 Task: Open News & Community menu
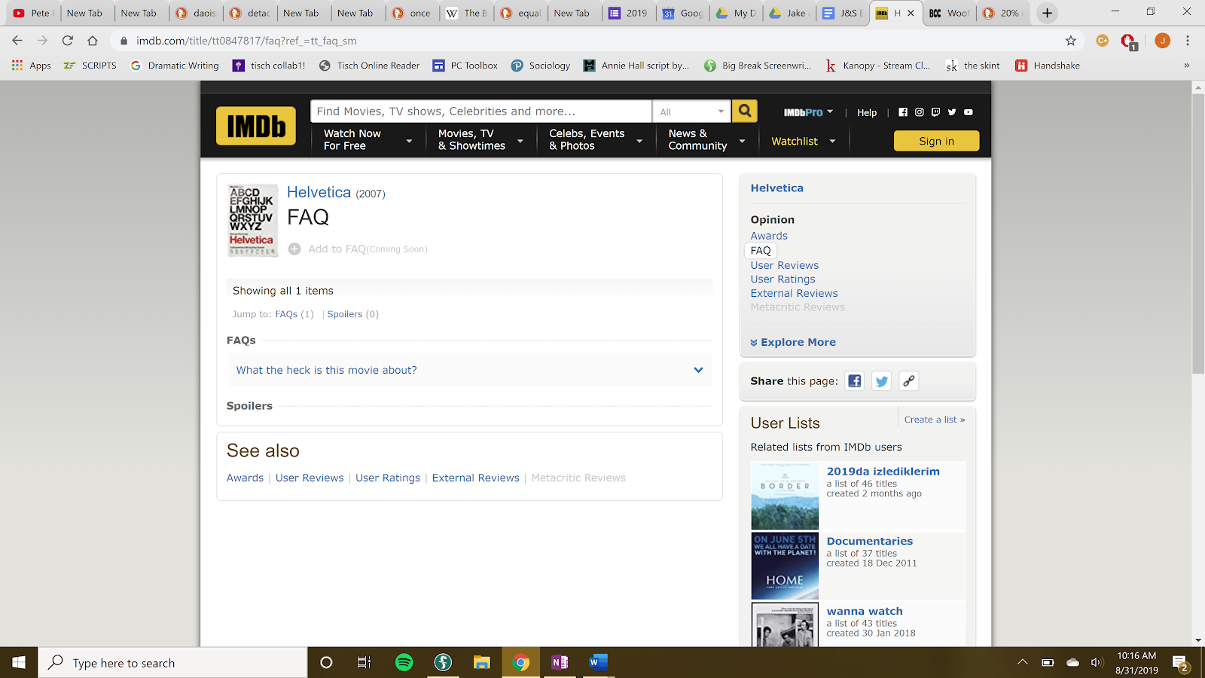[706, 140]
